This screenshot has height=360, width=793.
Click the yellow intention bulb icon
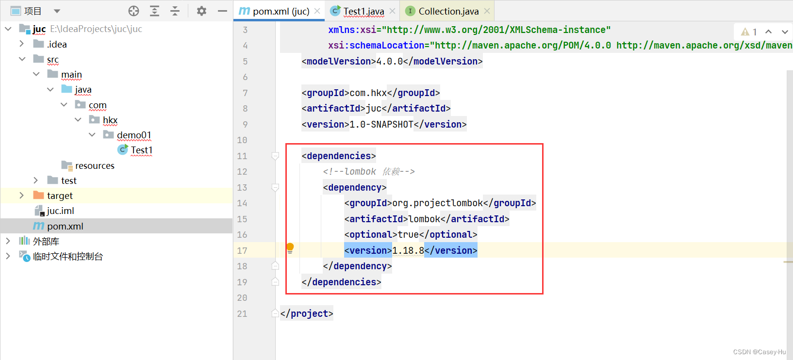[290, 248]
